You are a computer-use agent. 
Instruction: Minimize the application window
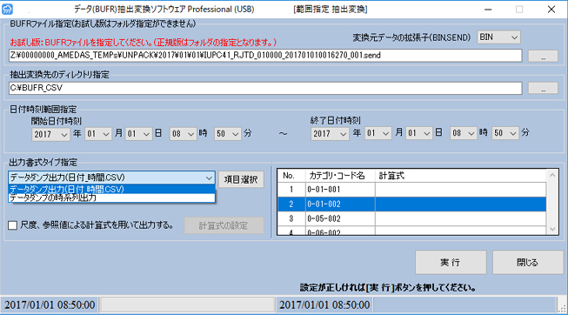tap(488, 10)
